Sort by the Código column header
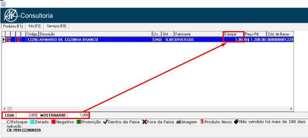Viewport: 308px width, 138px height. [32, 34]
